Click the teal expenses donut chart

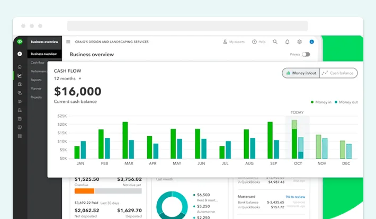coord(172,205)
